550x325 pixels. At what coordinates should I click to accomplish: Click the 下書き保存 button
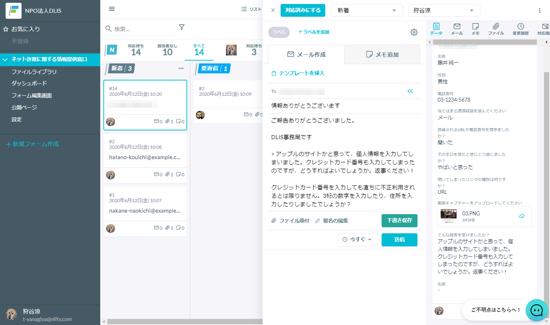pos(400,221)
